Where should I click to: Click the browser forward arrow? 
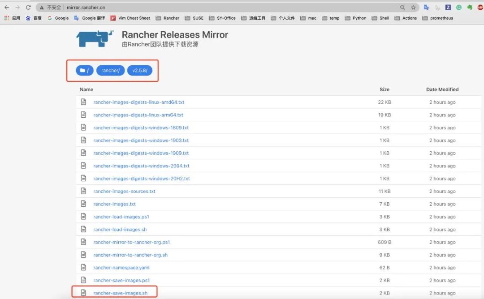tap(17, 8)
